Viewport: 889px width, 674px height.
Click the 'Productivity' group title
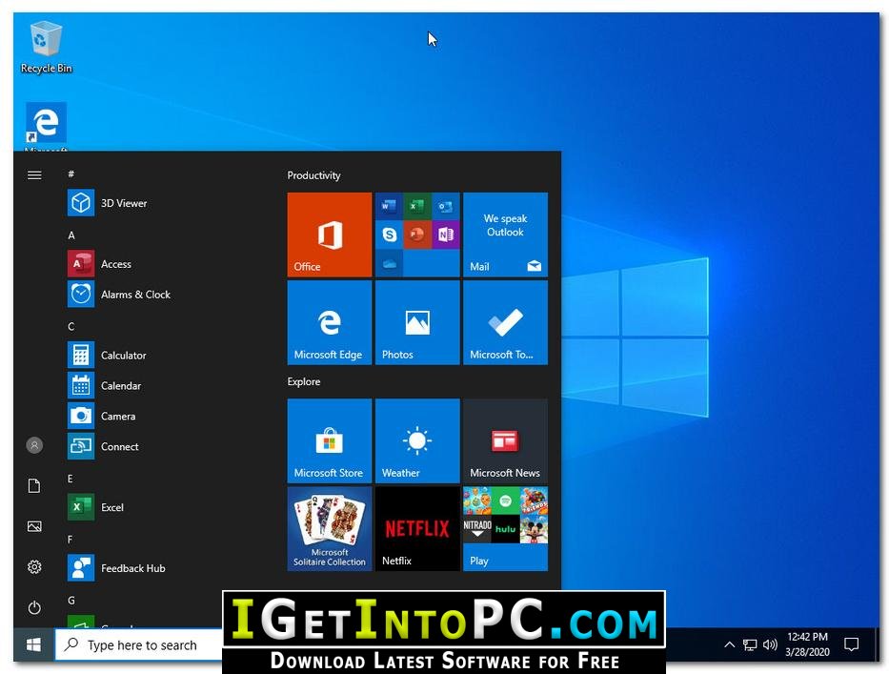point(313,175)
